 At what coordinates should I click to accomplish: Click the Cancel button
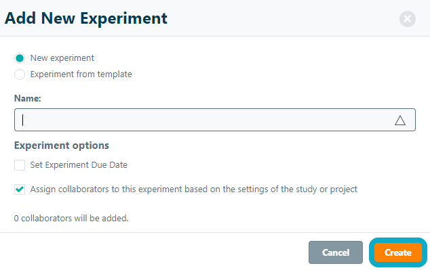point(336,252)
